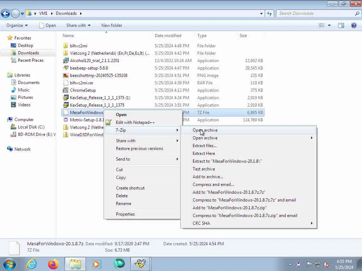Image resolution: width=362 pixels, height=271 pixels.
Task: Select the beebeep-setup-5.8.6 installer icon
Action: pyautogui.click(x=66, y=68)
